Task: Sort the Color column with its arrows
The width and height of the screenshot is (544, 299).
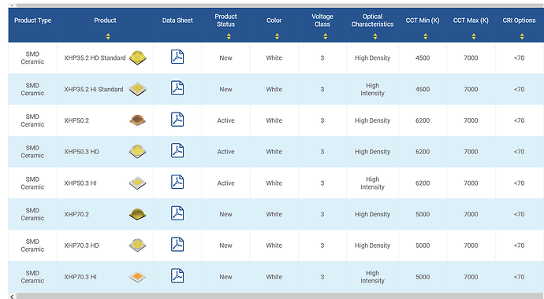Action: click(x=277, y=36)
